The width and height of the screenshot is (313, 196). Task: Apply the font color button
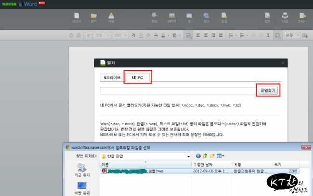(x=163, y=35)
